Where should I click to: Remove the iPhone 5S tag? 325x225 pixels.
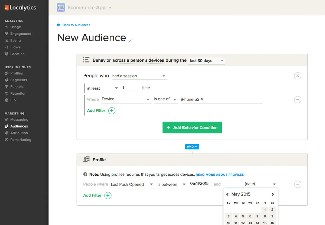(202, 99)
